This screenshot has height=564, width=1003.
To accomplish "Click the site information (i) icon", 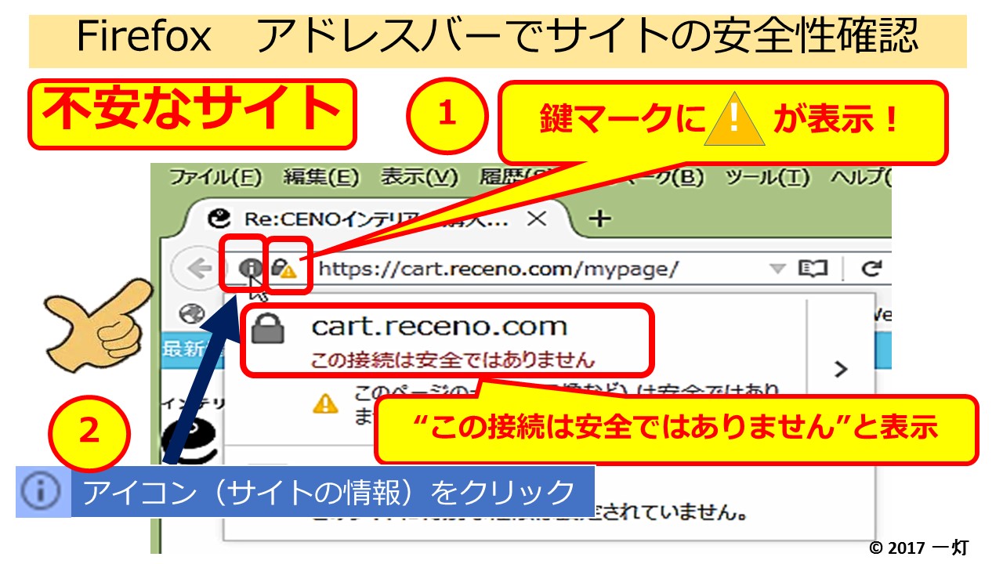I will coord(250,269).
